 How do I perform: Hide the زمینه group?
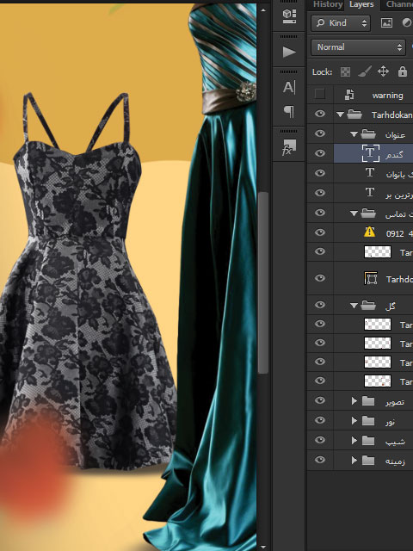(x=319, y=460)
